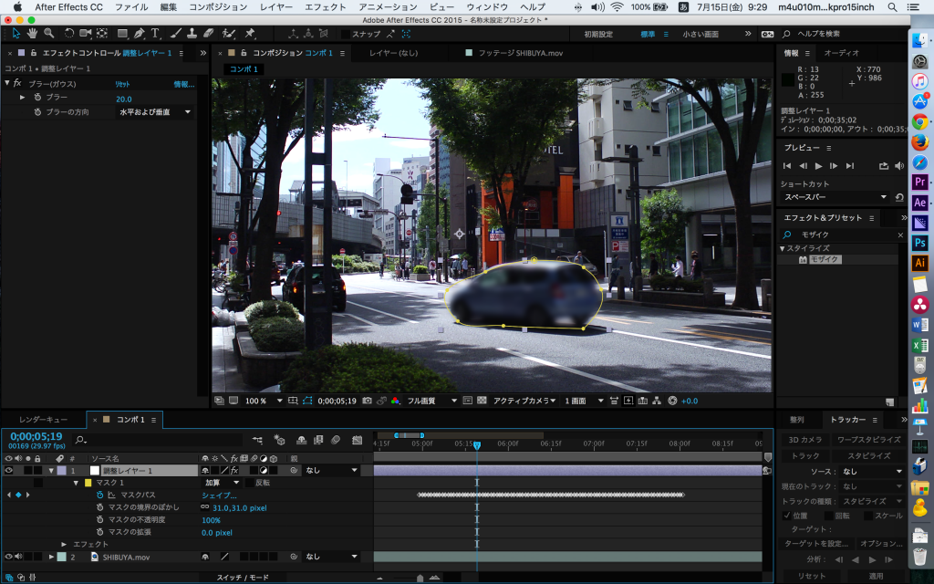Image resolution: width=934 pixels, height=584 pixels.
Task: Click the スタビライズ button in Tracker
Action: point(868,455)
